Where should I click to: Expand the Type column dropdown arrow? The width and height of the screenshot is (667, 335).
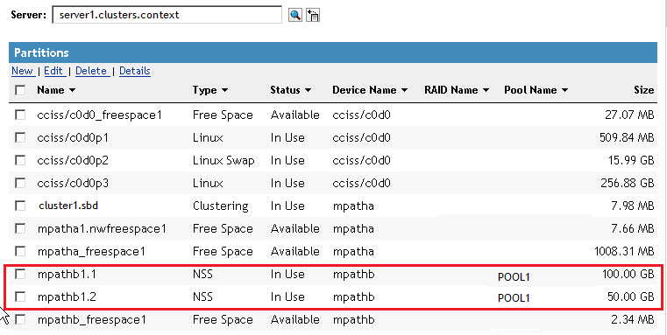(x=224, y=90)
